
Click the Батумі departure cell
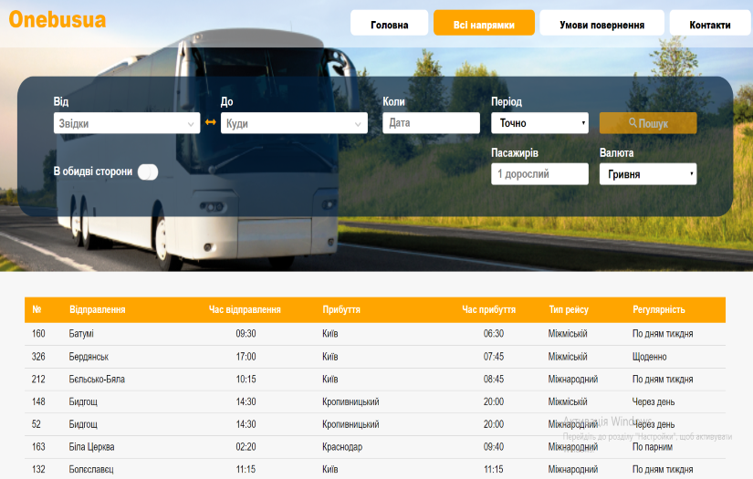tap(81, 334)
